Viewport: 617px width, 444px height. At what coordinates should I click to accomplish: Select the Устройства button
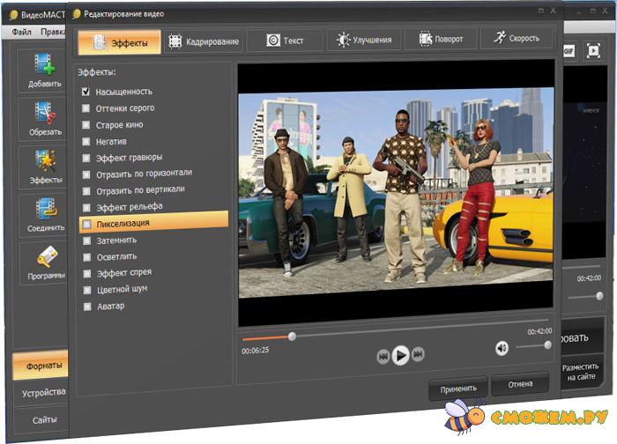(41, 393)
